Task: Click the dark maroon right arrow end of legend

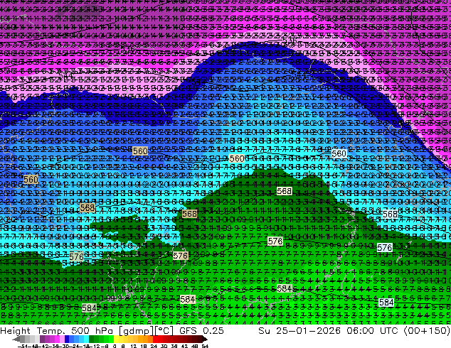Action: [205, 339]
